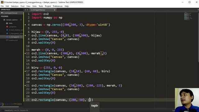The height and width of the screenshot is (112, 199).
Task: Click 'biru' variable on line 16
Action: [35, 68]
